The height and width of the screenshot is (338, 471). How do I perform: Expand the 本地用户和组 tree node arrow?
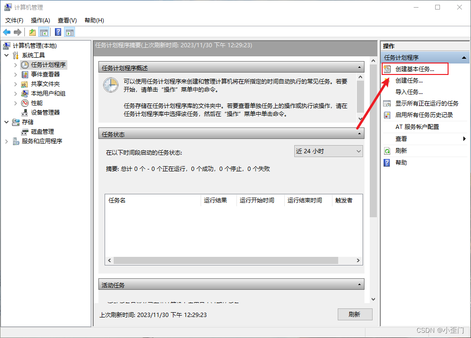click(x=16, y=94)
